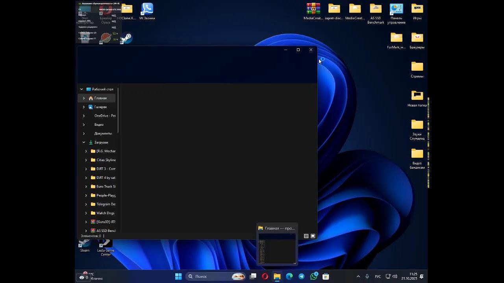Open WhatsApp from the taskbar
Image resolution: width=504 pixels, height=283 pixels.
pos(314,276)
